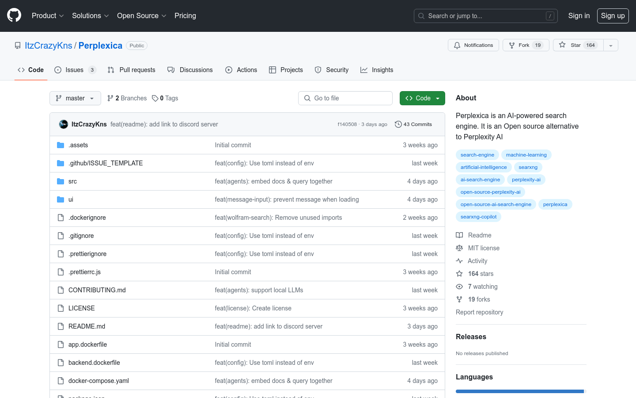The image size is (636, 398).
Task: Click the machine-learning topic tag
Action: pyautogui.click(x=526, y=155)
